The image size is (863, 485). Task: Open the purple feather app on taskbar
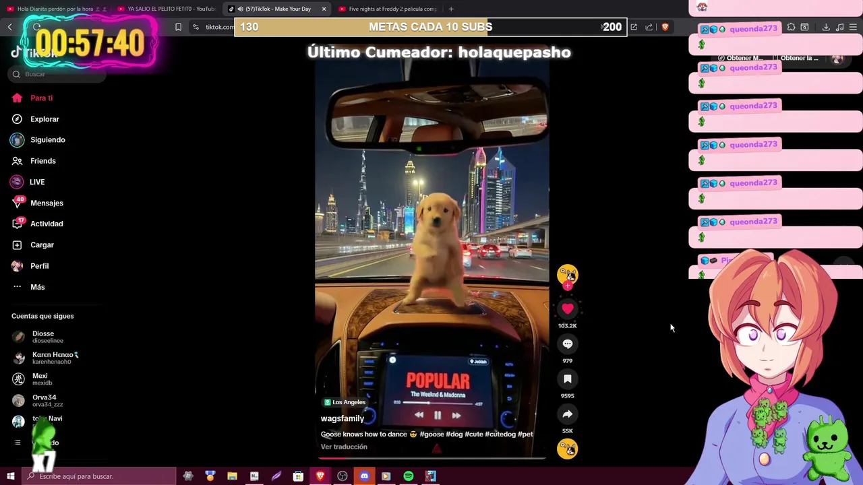click(276, 476)
